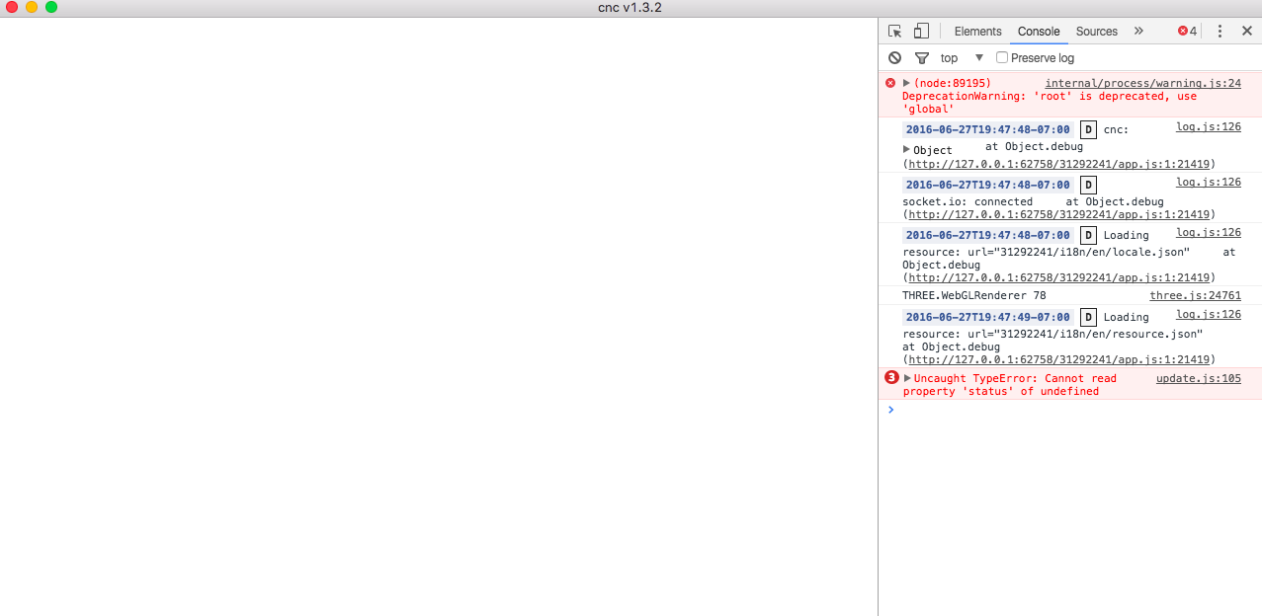Open the DevTools three-dot customize menu

pos(1220,32)
